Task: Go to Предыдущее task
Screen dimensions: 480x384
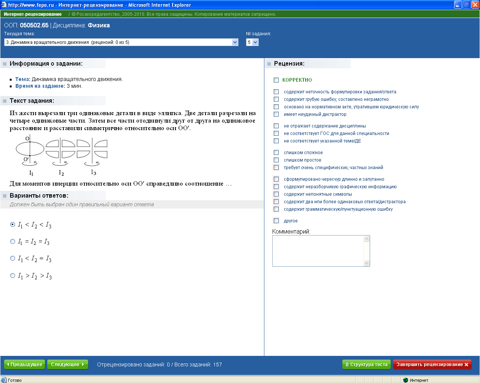Action: [x=24, y=364]
